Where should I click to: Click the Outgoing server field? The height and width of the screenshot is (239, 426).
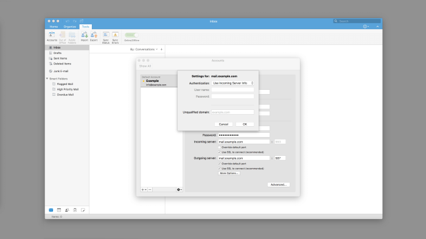[x=244, y=158]
